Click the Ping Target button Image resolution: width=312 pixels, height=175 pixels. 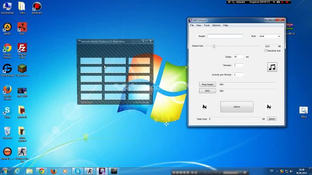207,84
